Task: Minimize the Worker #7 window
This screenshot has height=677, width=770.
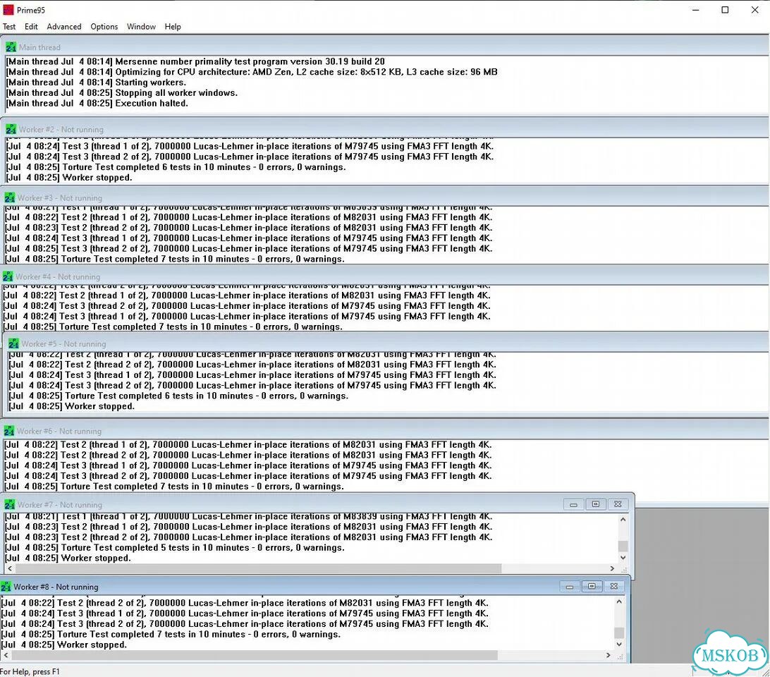Action: 573,504
